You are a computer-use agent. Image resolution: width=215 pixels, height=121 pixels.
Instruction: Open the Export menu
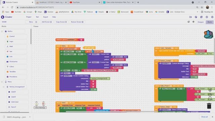pyautogui.click(x=46, y=17)
